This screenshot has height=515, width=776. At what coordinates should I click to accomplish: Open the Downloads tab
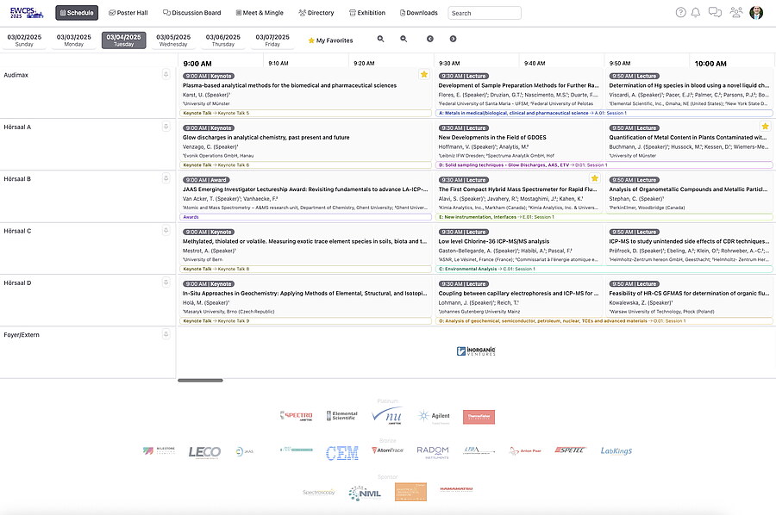point(419,13)
